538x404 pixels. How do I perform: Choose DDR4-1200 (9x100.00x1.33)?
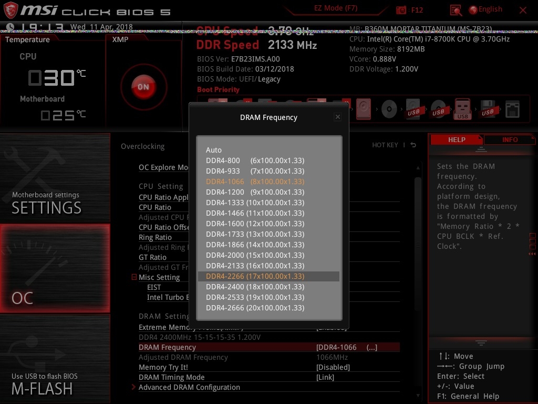(268, 192)
